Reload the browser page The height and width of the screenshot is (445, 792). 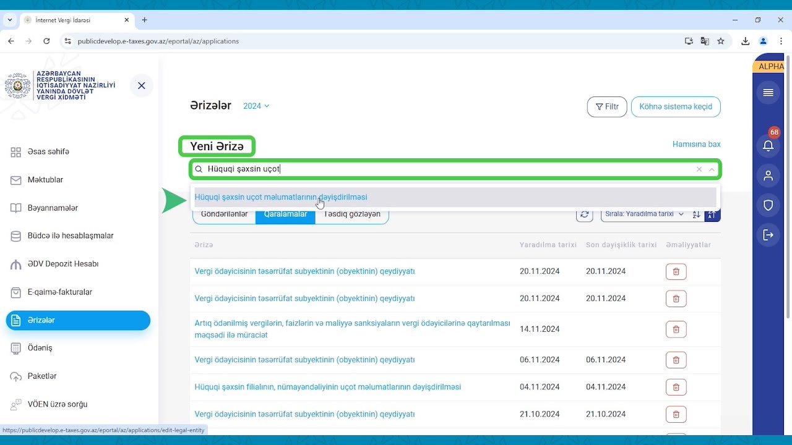coord(46,41)
